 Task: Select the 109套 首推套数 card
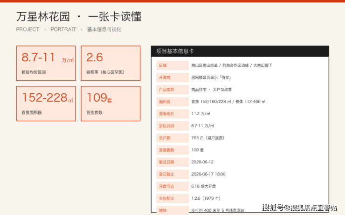110,104
